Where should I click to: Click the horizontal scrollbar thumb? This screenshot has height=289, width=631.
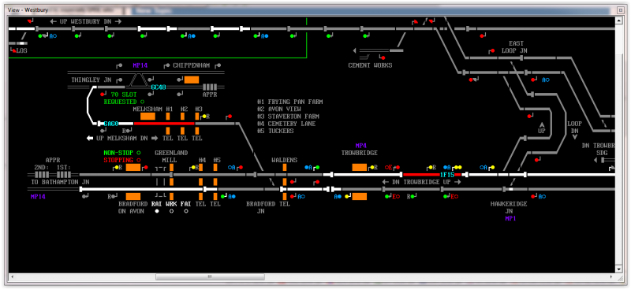[x=210, y=277]
